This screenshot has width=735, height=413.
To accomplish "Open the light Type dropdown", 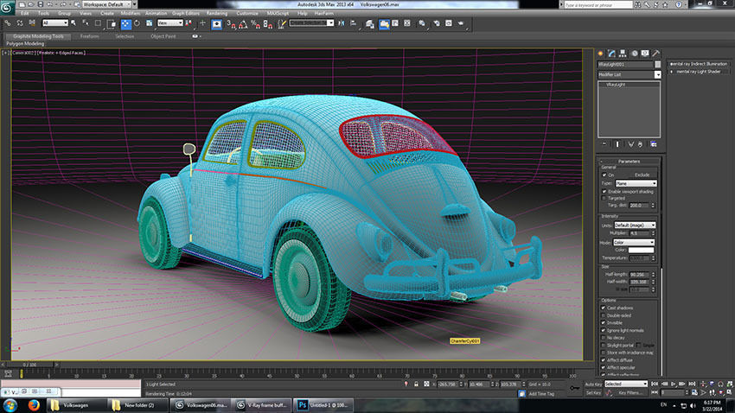I will point(636,183).
